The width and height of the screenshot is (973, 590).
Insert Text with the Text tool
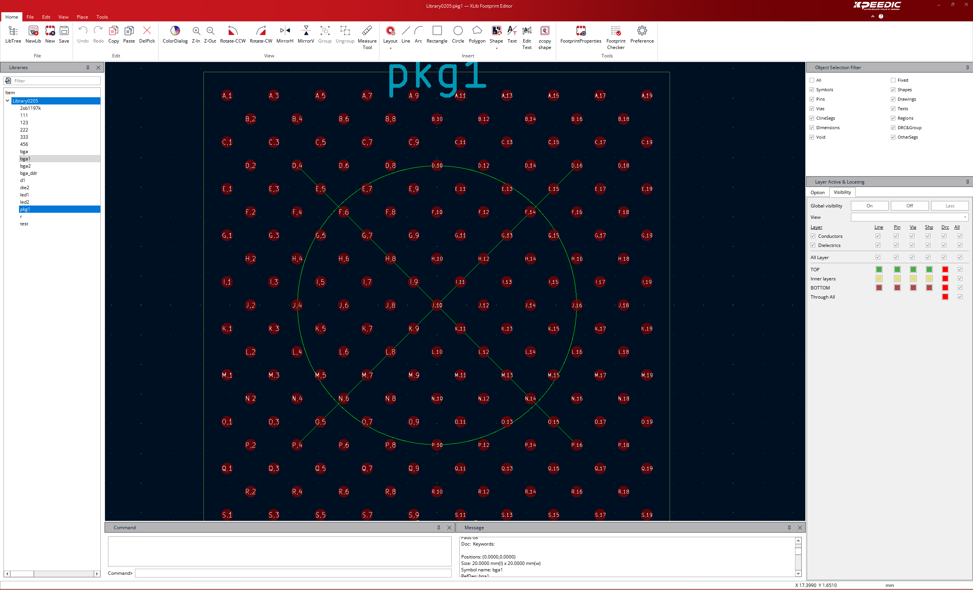pos(512,34)
